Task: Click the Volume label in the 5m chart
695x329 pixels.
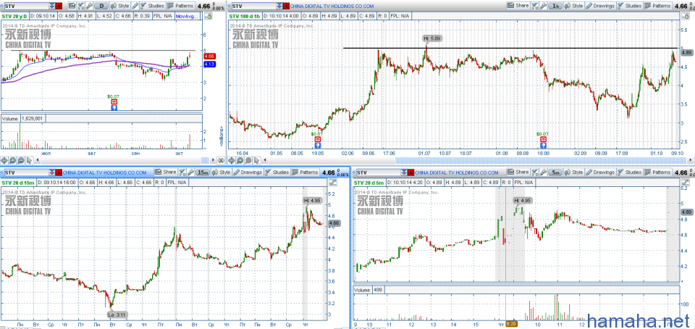Action: [x=362, y=290]
